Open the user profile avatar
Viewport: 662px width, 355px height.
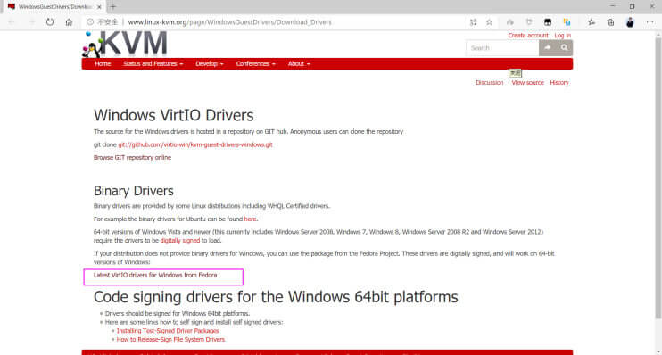[x=630, y=22]
